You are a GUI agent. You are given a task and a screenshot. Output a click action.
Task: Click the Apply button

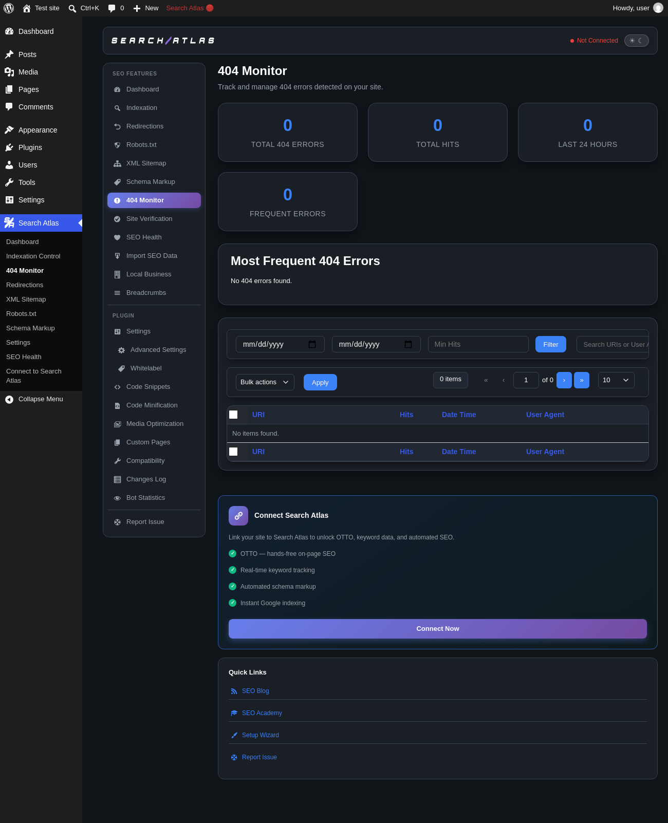coord(320,382)
